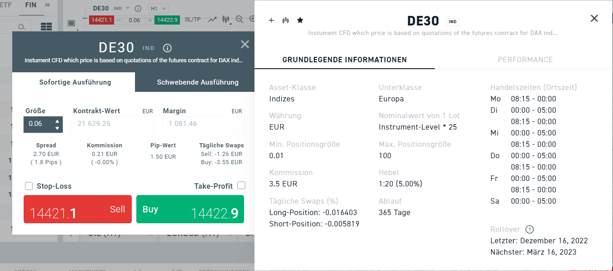
Task: Close the DE30 information panel
Action: click(594, 18)
